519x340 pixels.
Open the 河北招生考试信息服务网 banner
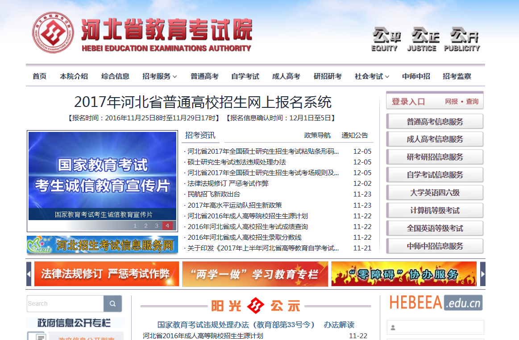pyautogui.click(x=102, y=245)
